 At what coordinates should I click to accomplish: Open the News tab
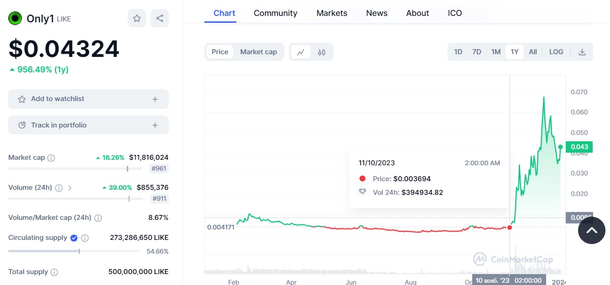point(377,13)
